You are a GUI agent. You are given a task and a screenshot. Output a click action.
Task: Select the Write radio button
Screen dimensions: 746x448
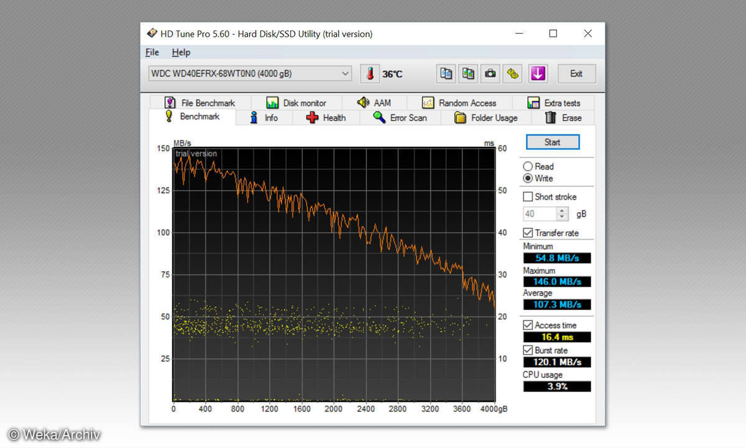click(x=528, y=178)
